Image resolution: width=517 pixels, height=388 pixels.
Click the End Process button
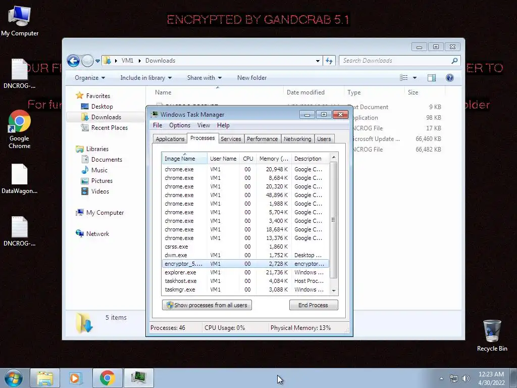(313, 305)
